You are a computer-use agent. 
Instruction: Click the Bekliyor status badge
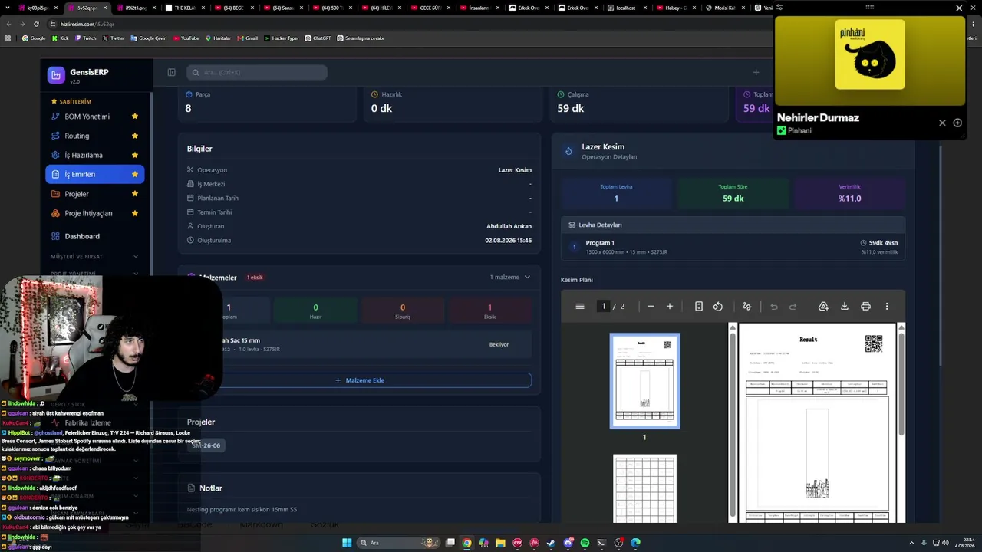[499, 344]
